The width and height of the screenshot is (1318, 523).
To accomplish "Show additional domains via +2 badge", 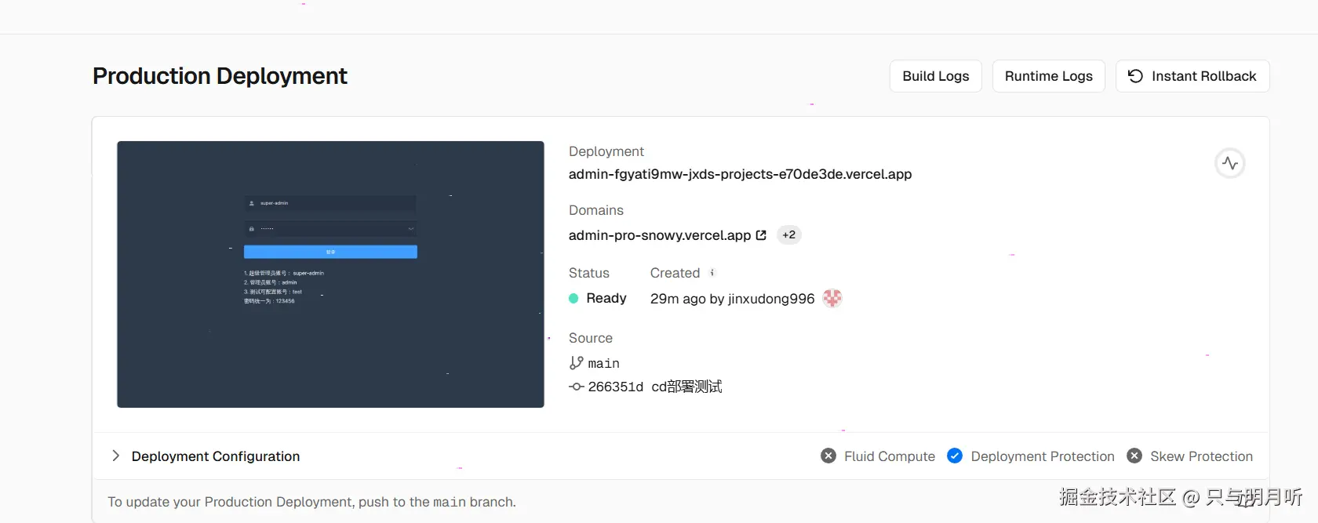I will tap(788, 235).
